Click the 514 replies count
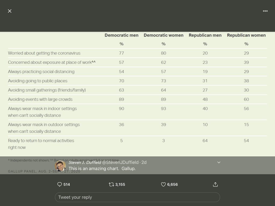This screenshot has height=206, width=275. tap(67, 184)
